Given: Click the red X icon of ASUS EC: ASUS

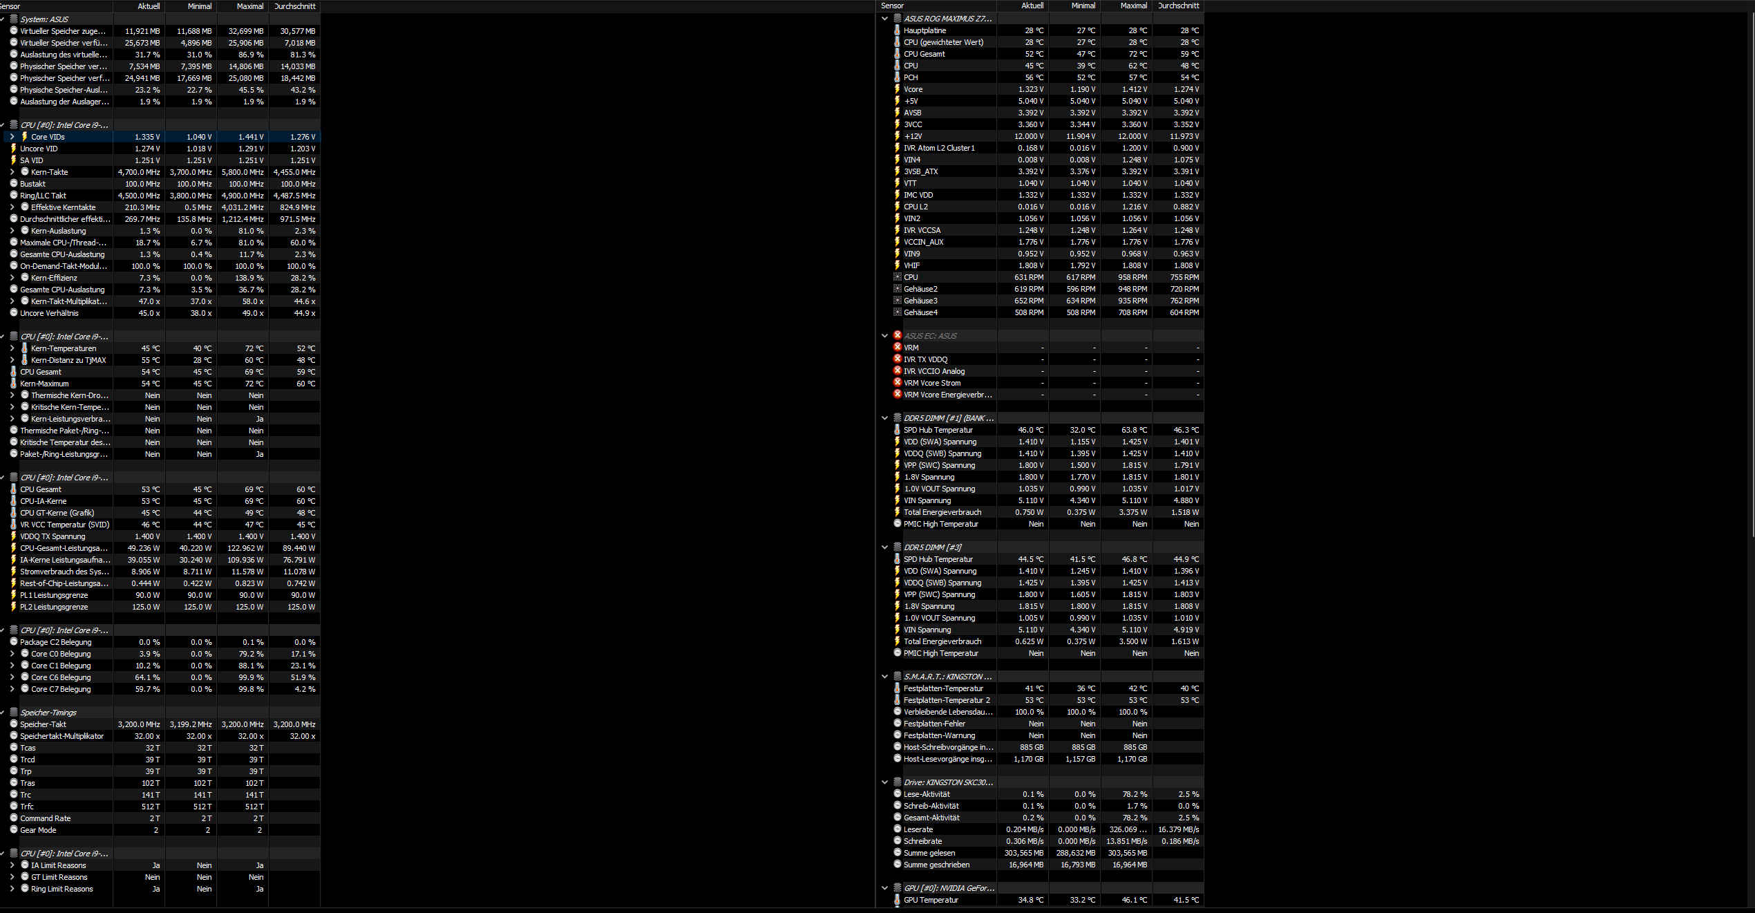Looking at the screenshot, I should click(897, 336).
